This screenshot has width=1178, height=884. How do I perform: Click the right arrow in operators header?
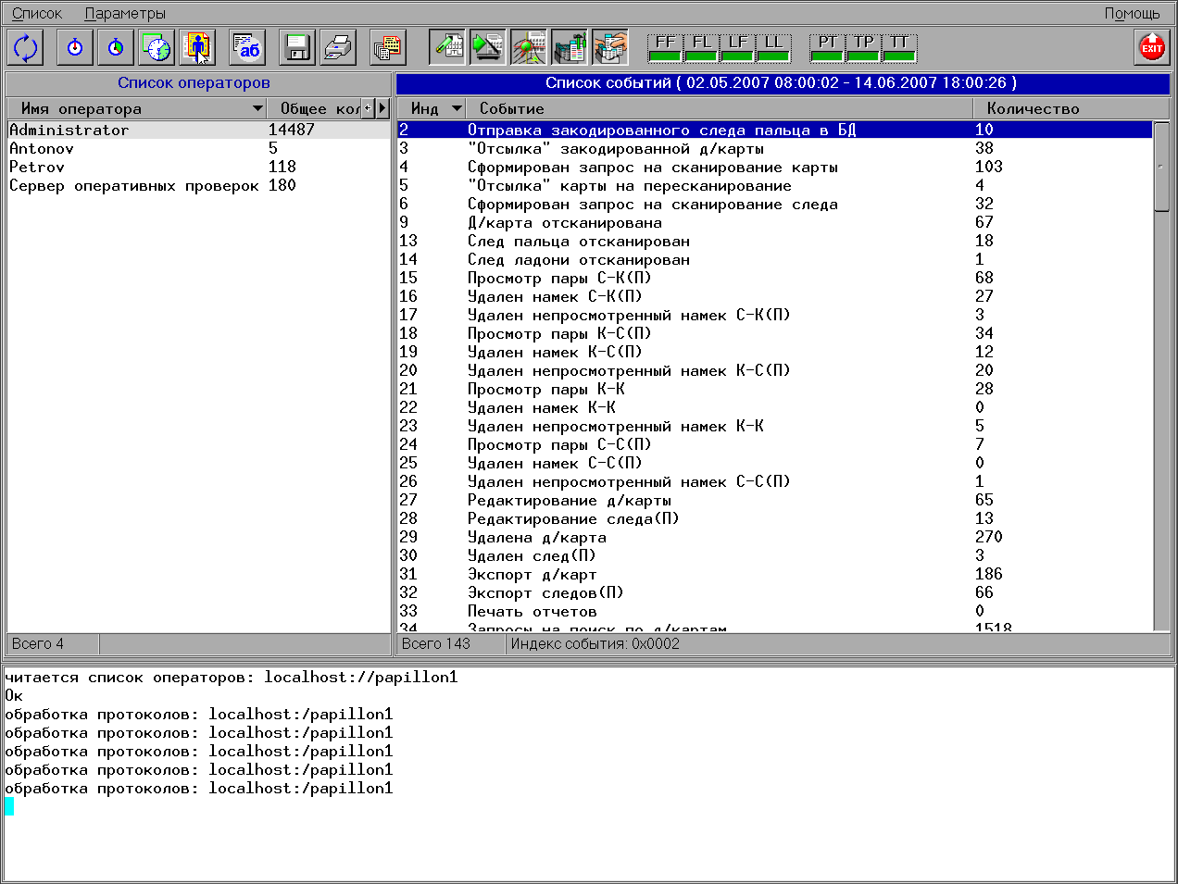[x=382, y=108]
